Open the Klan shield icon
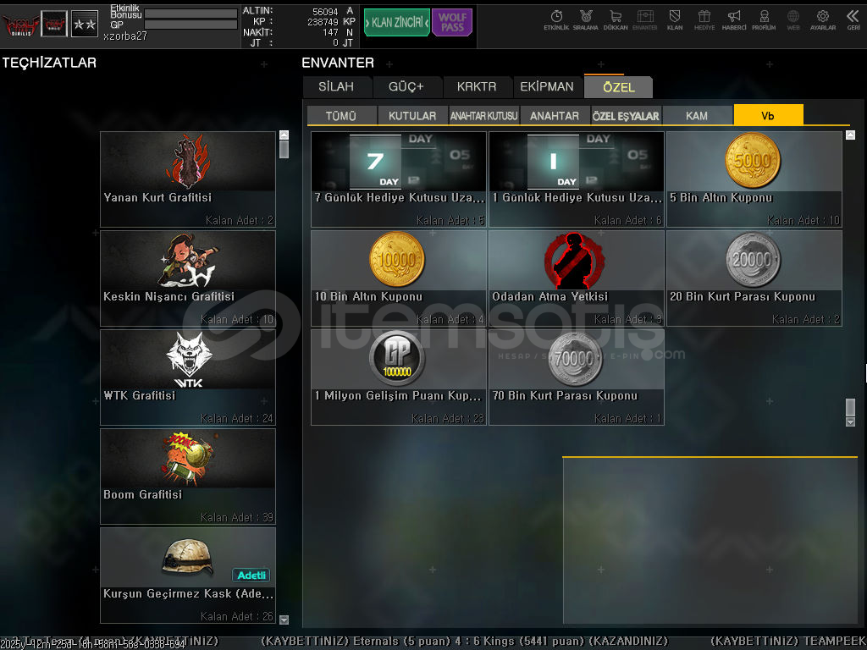 [x=675, y=20]
